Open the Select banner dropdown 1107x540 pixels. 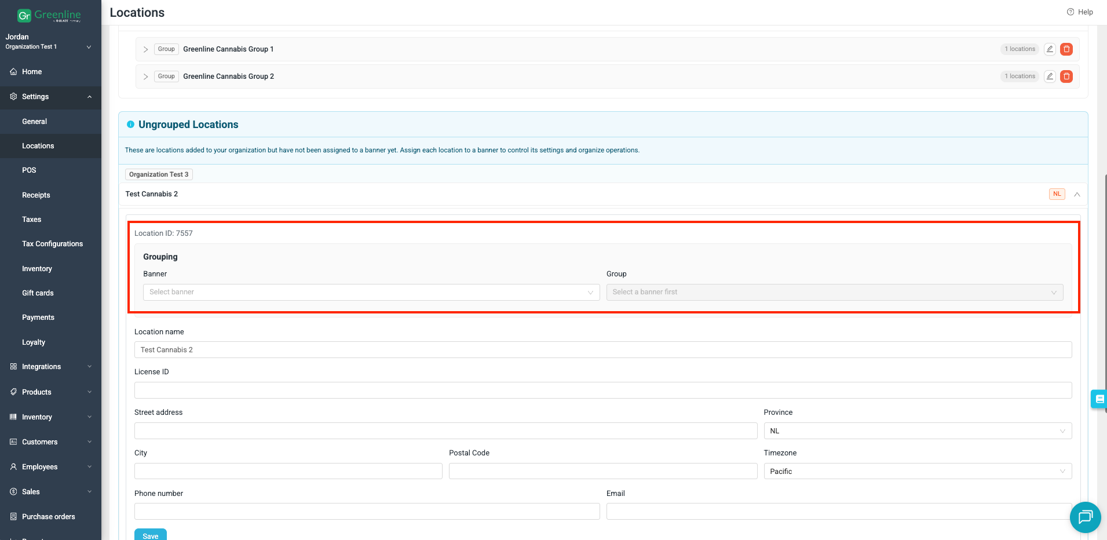click(371, 292)
